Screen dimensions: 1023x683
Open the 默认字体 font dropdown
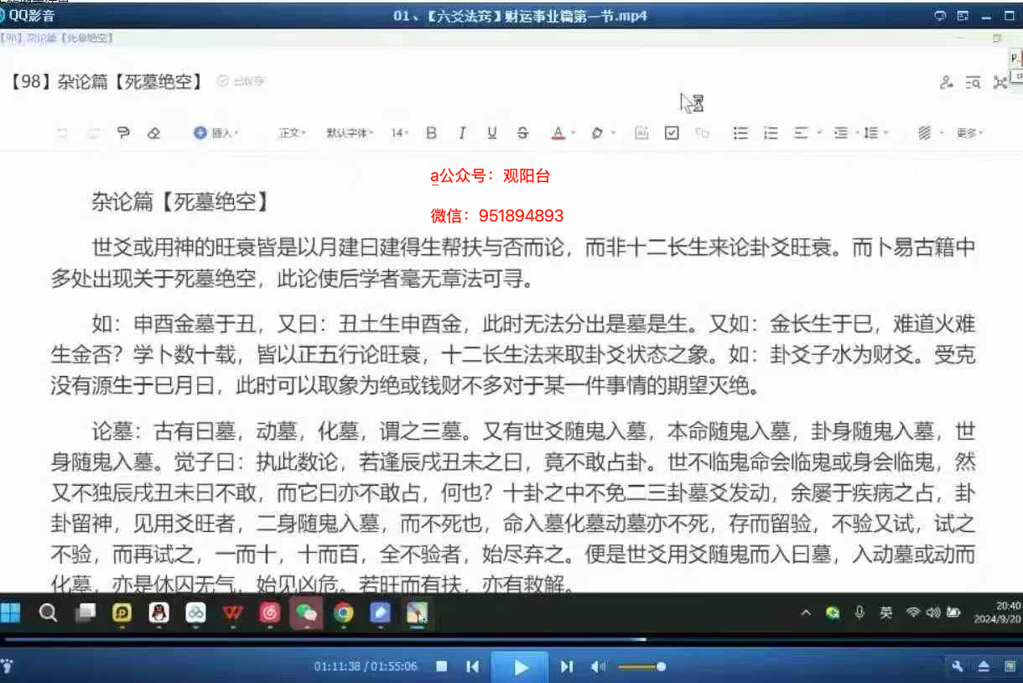(x=349, y=133)
